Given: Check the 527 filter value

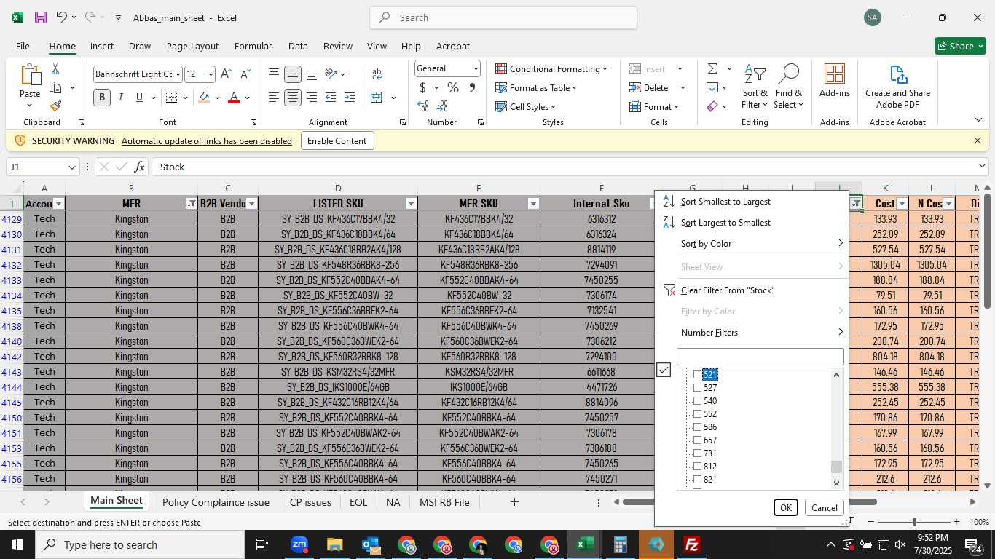Looking at the screenshot, I should point(697,388).
